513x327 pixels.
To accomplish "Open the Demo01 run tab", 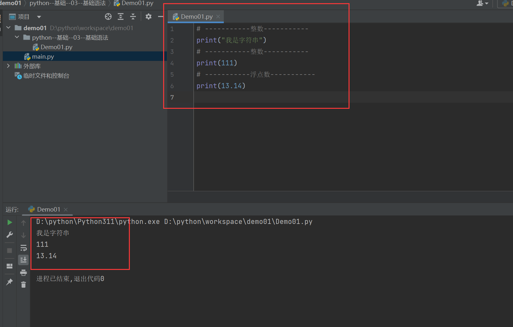I will pos(48,209).
